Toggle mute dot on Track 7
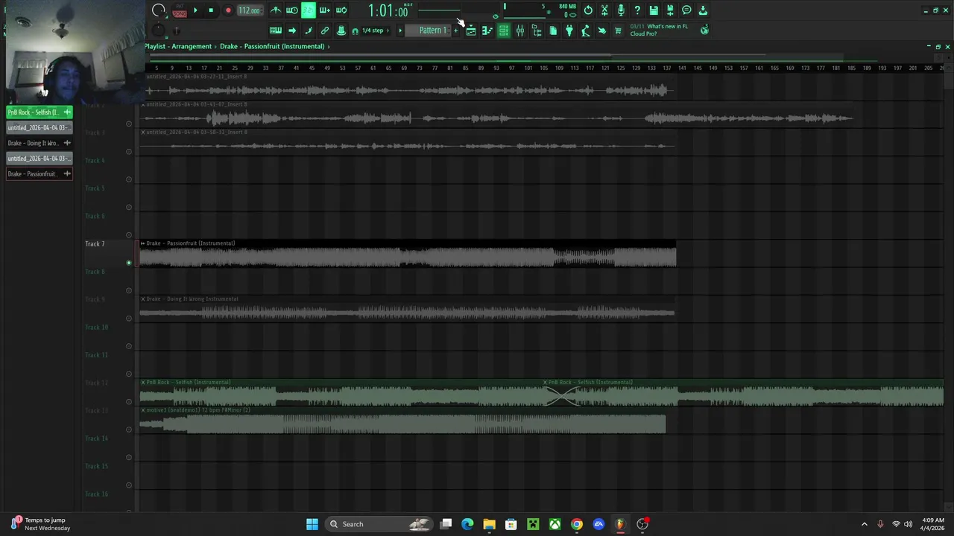Screen dimensions: 954x536 click(129, 263)
